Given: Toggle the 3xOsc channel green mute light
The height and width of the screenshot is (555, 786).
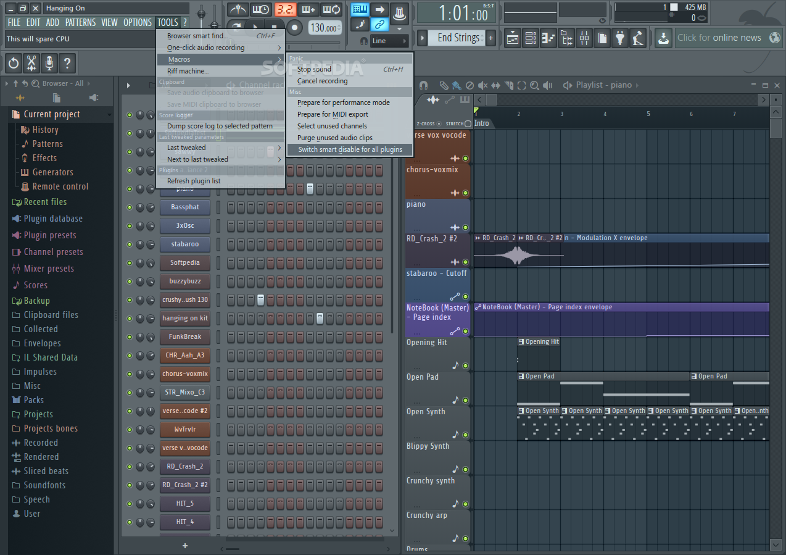Looking at the screenshot, I should pos(130,226).
